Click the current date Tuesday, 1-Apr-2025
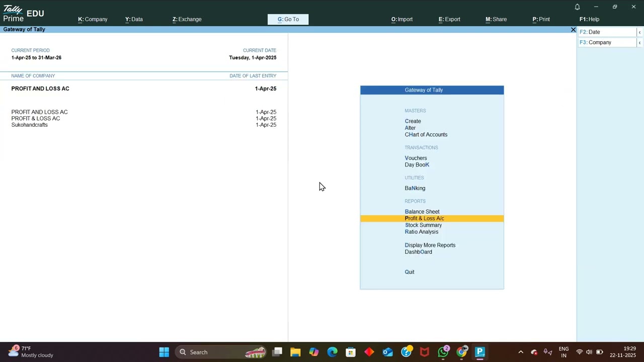 pos(253,58)
